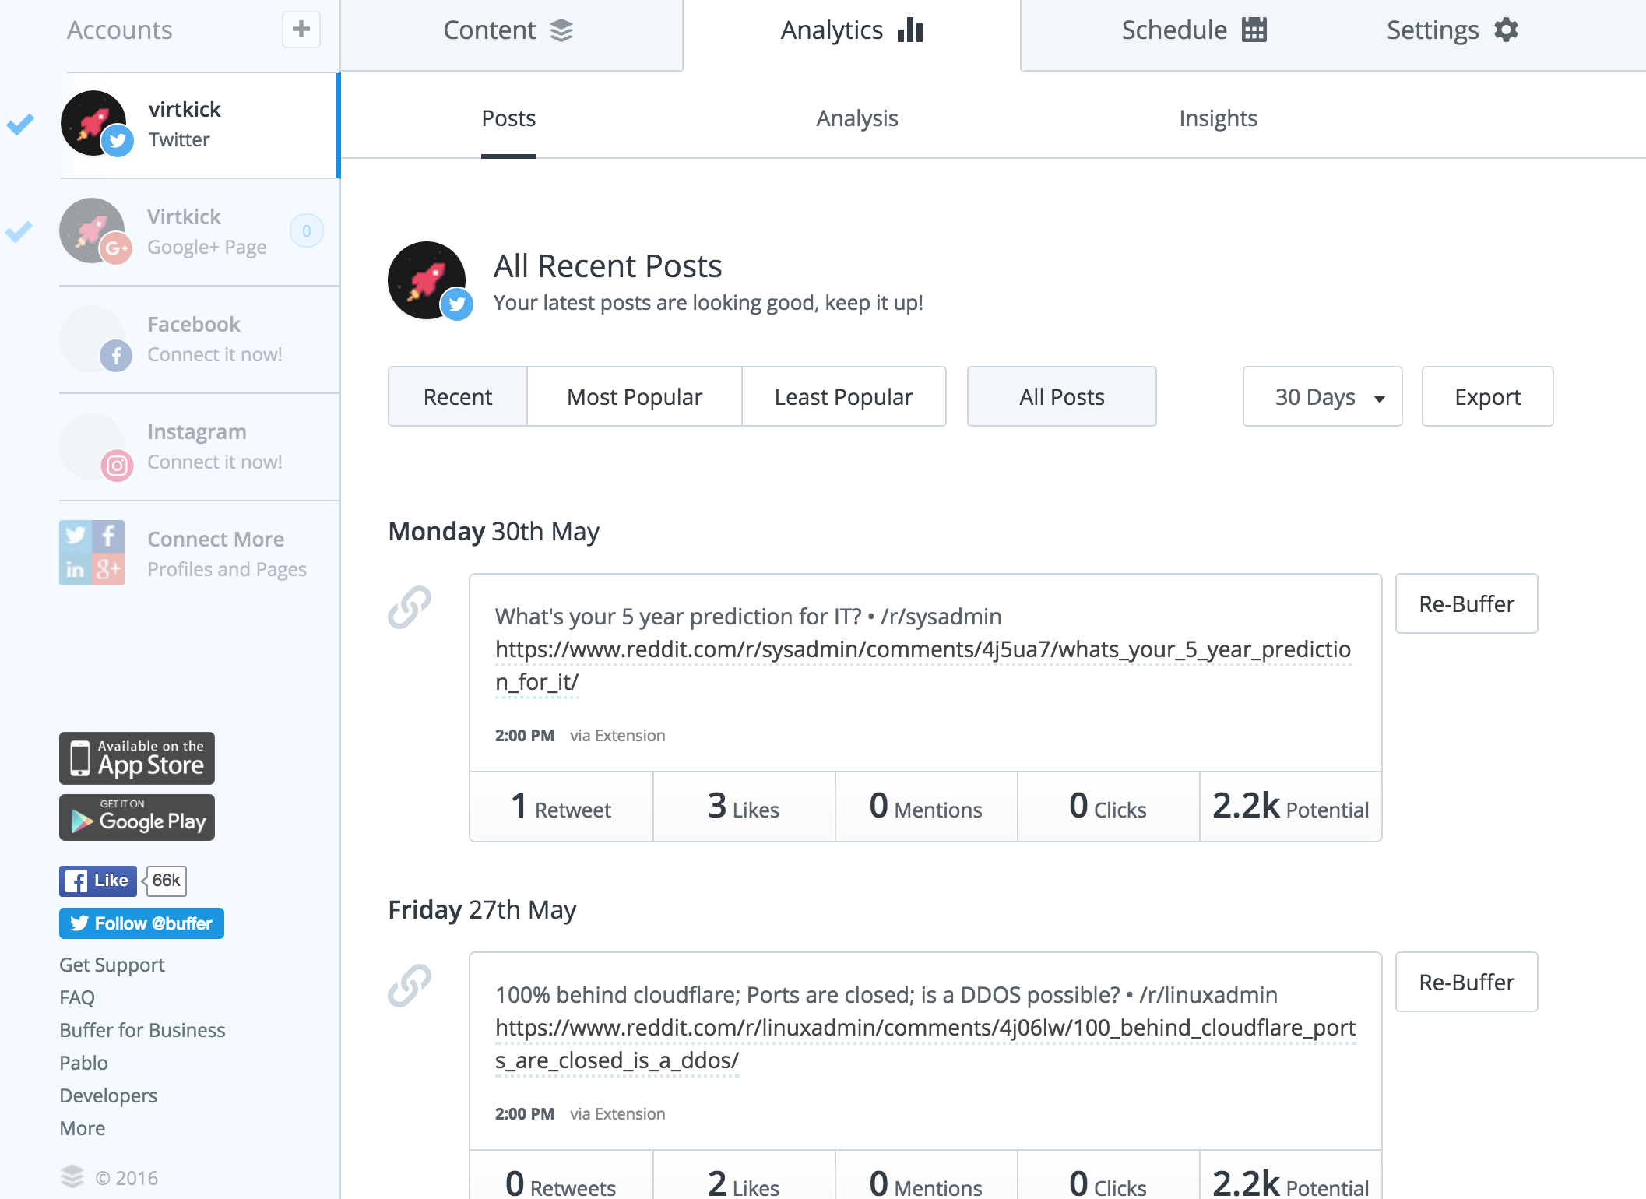This screenshot has width=1646, height=1199.
Task: Expand the More link in footer
Action: tap(83, 1128)
